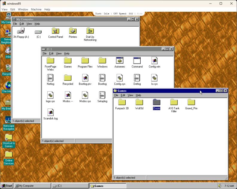Open Edit menu in Games window

click(123, 95)
